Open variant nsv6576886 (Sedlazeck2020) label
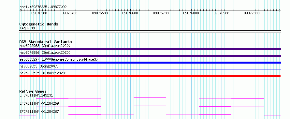This screenshot has height=119, width=290. coord(45,52)
